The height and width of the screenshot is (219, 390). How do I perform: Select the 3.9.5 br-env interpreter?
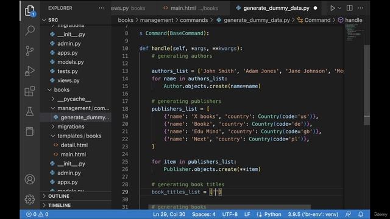click(313, 214)
